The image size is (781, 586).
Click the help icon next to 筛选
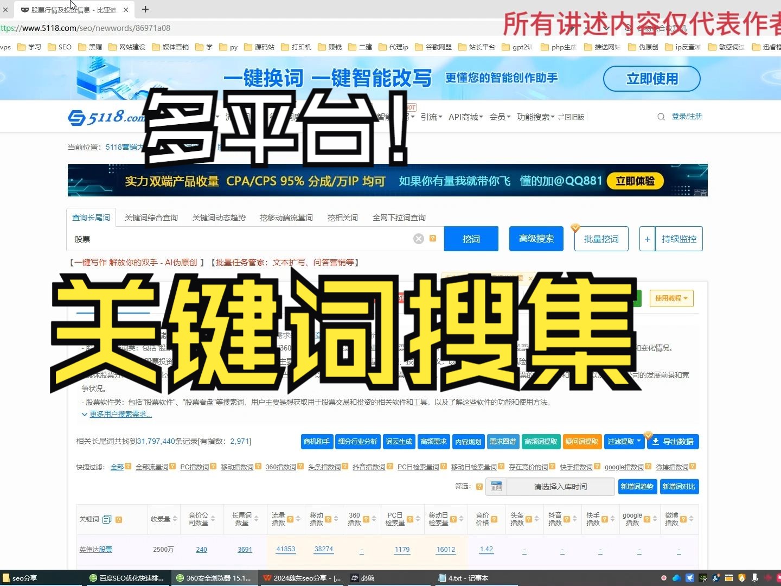tap(479, 487)
